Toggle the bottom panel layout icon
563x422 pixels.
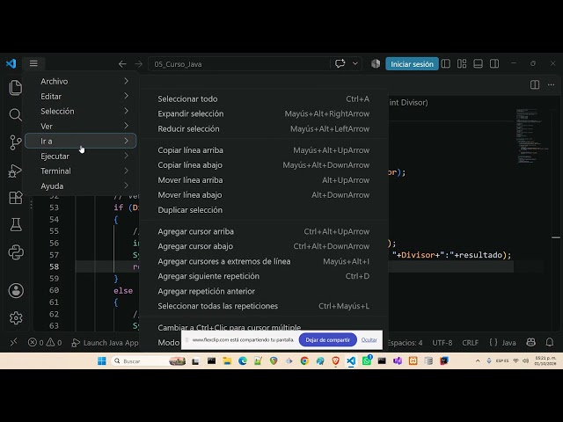(478, 64)
